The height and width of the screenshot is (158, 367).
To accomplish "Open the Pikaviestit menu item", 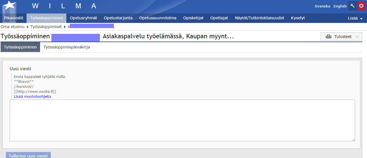I will [14, 18].
